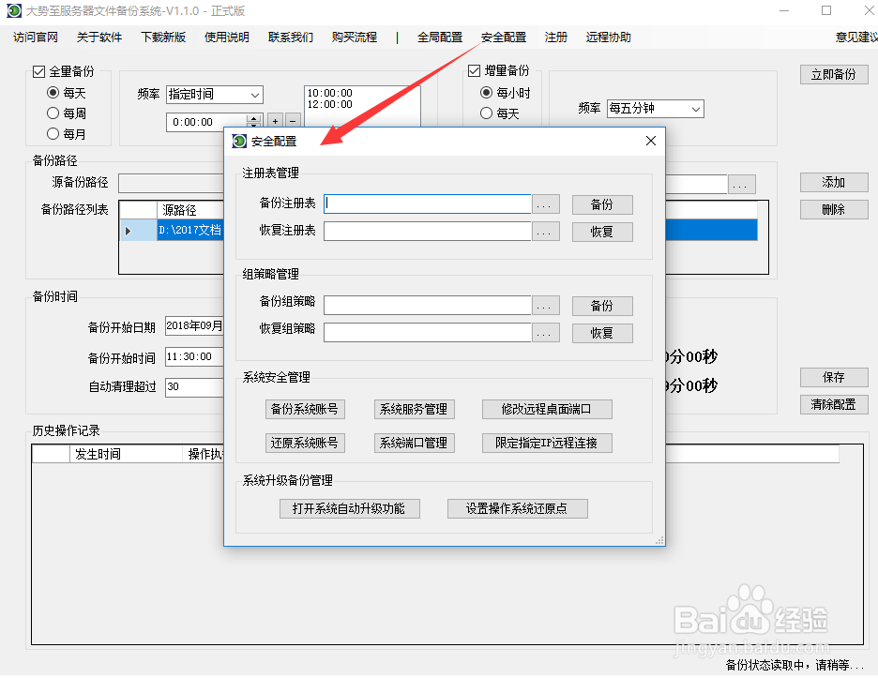
Task: Browse for 恢复组策略 file path
Action: click(x=545, y=333)
